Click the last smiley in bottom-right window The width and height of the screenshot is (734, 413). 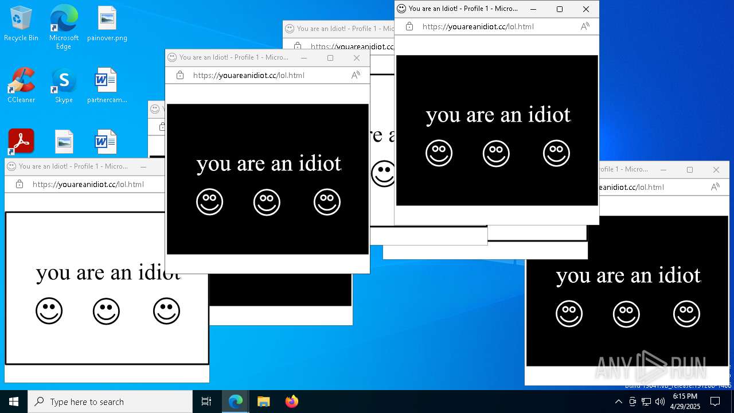point(686,314)
